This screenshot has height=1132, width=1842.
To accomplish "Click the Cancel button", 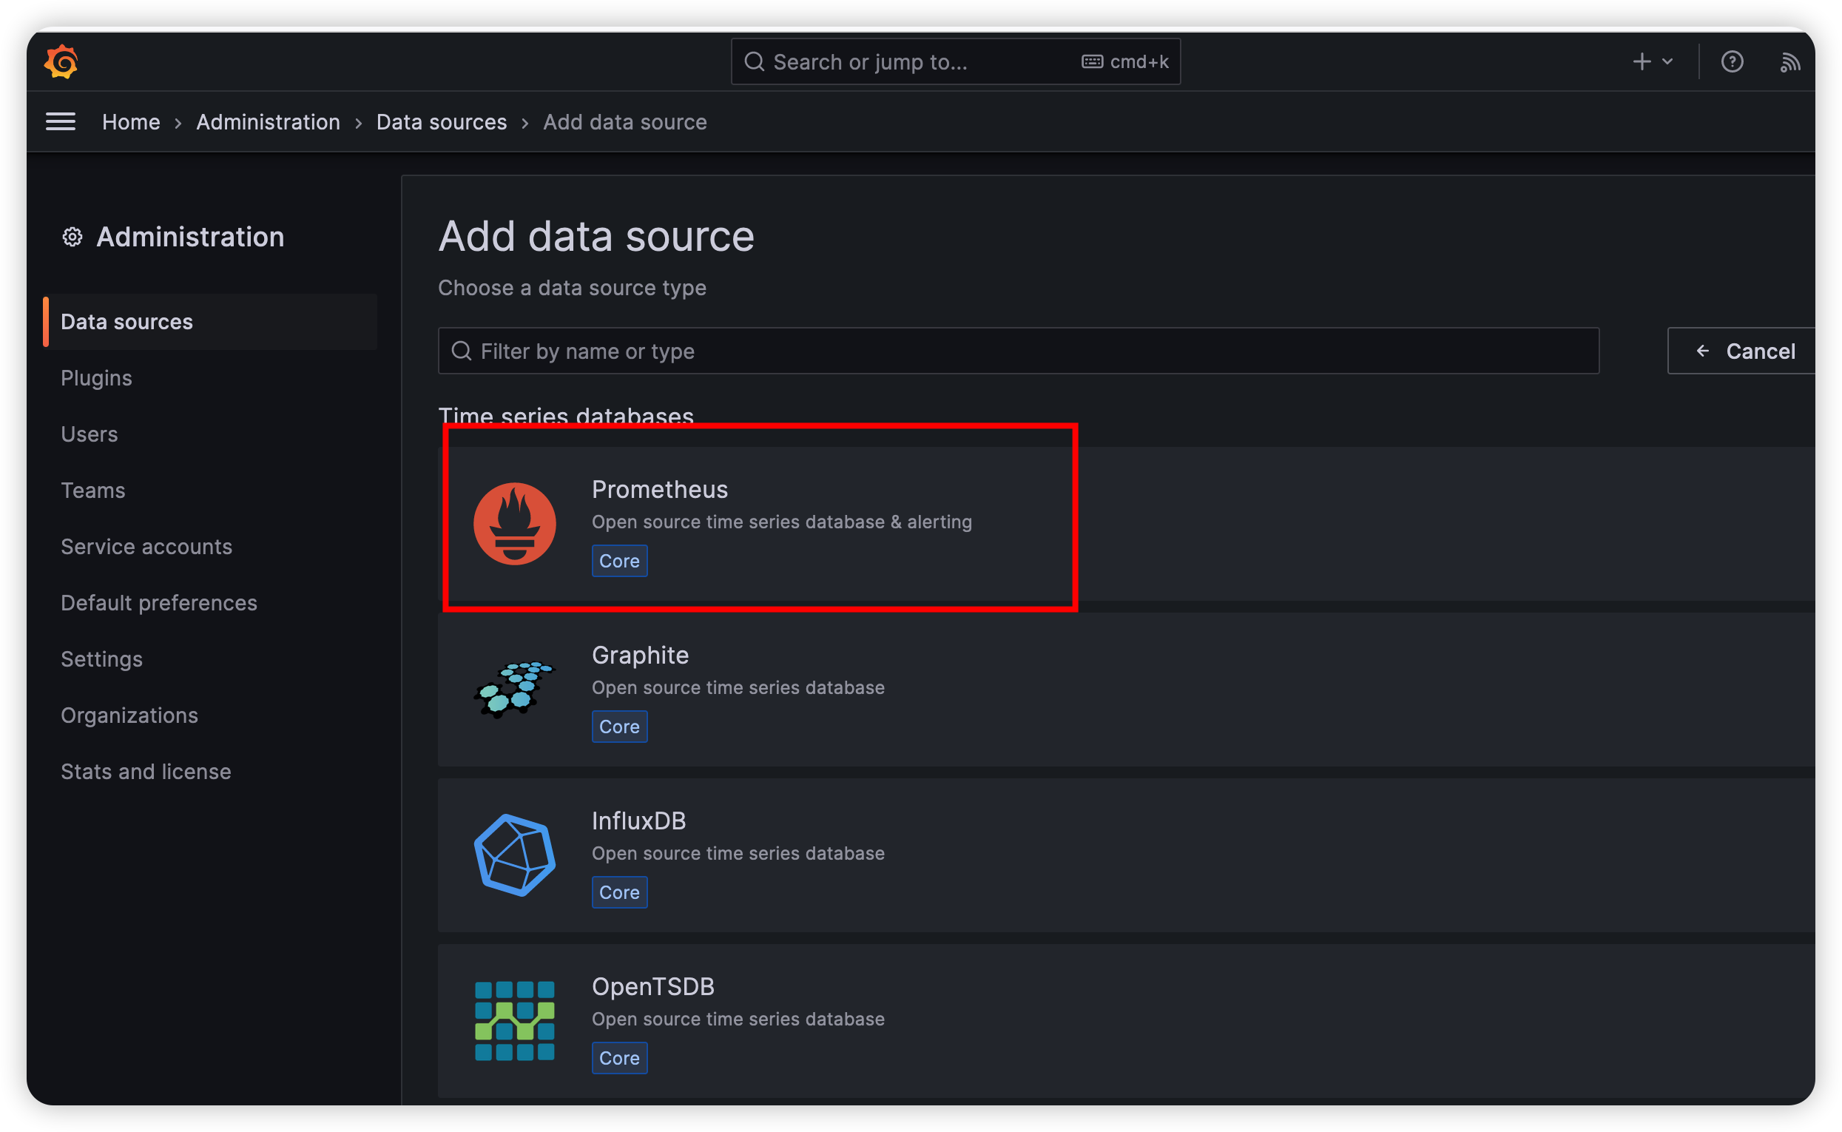I will click(1742, 351).
